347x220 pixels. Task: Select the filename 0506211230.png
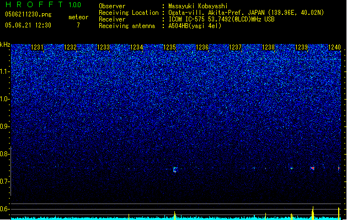pyautogui.click(x=28, y=15)
